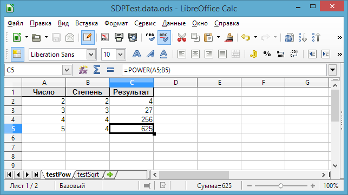Screen dimensions: 348x195
Task: Zoom out with the minus button
Action: 249,186
